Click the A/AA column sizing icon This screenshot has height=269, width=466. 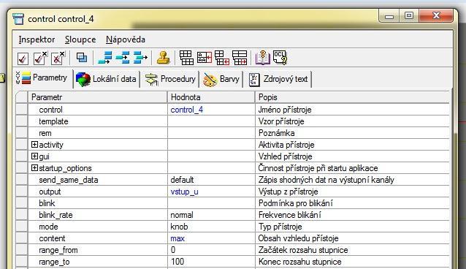click(x=205, y=58)
